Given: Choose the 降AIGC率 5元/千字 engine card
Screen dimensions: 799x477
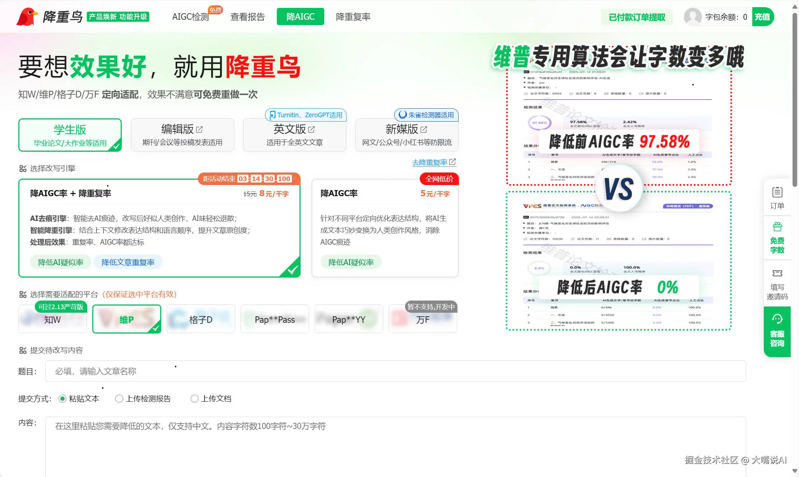Looking at the screenshot, I should (x=385, y=228).
